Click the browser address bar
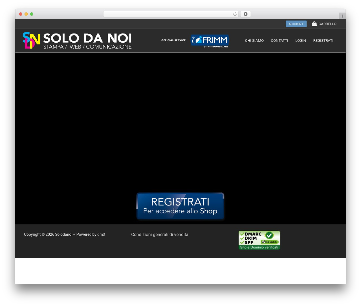 coord(171,14)
